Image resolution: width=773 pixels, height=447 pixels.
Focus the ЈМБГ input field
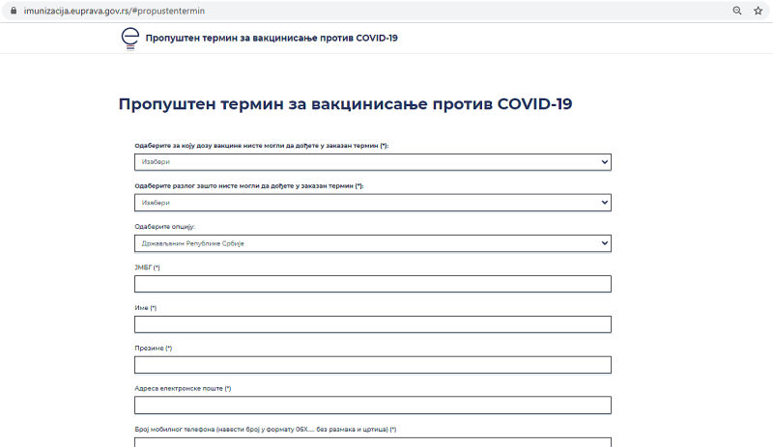372,284
